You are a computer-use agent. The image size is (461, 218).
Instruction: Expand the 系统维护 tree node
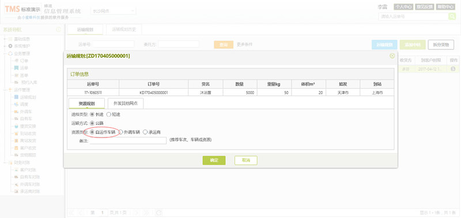click(5, 46)
